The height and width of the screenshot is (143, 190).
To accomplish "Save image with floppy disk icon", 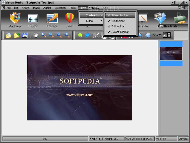I will [25, 35].
